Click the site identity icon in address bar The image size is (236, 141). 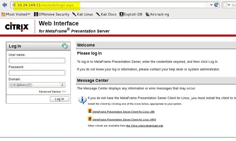(x=14, y=5)
